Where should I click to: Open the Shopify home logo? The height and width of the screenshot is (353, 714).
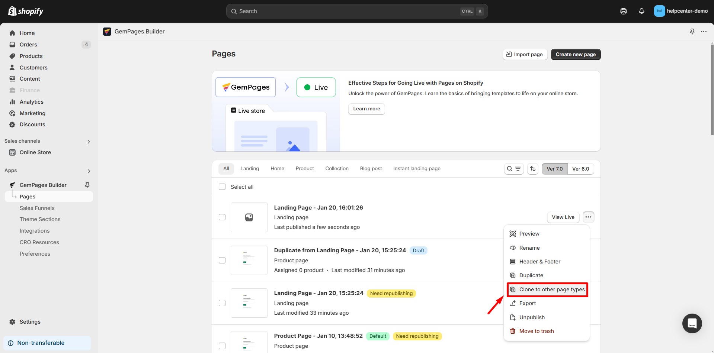point(25,11)
